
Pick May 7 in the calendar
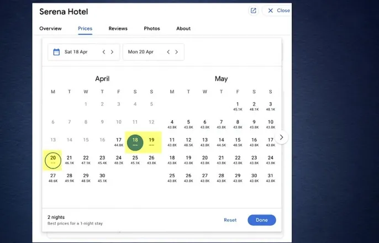[221, 124]
